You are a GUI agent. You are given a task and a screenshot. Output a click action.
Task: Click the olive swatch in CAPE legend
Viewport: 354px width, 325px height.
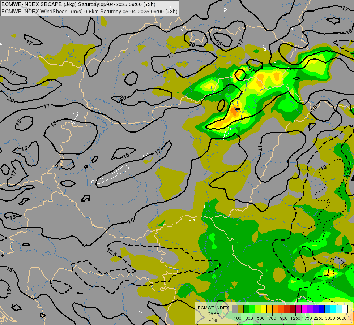[241, 309]
